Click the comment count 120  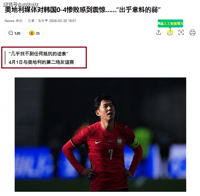point(17,34)
